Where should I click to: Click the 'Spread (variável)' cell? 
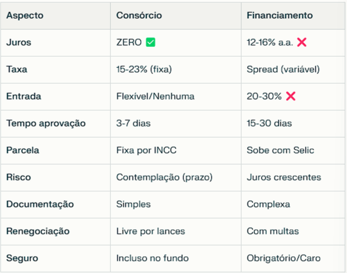283,70
